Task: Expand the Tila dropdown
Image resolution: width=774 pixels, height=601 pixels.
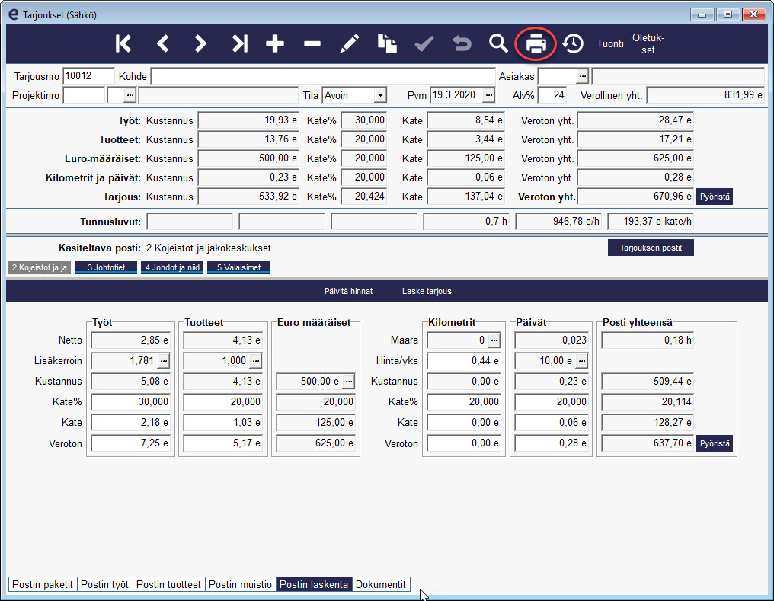Action: coord(380,95)
